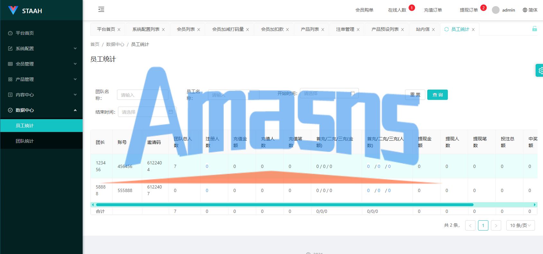The width and height of the screenshot is (543, 254).
Task: Close the 会员列表 tab
Action: [199, 30]
